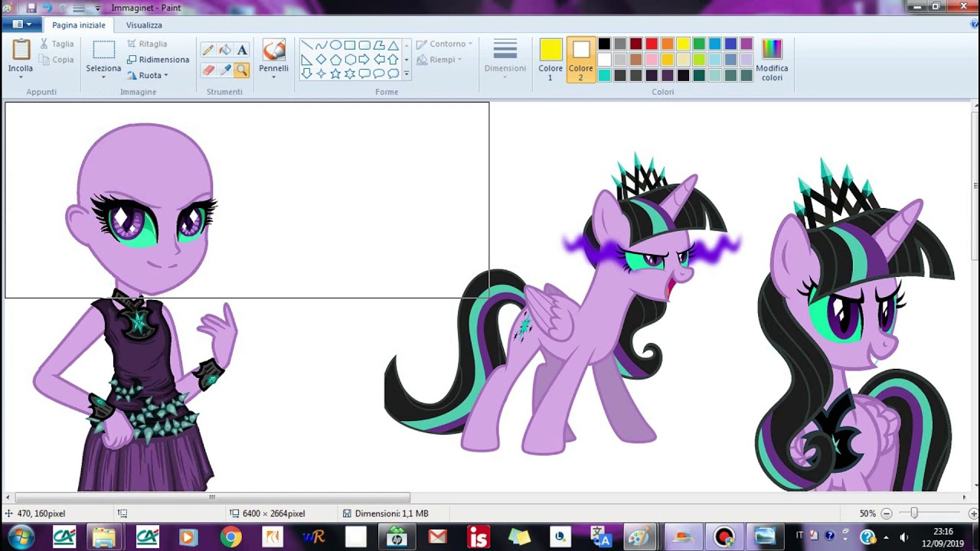Image resolution: width=980 pixels, height=551 pixels.
Task: Choose the hexagon shape
Action: click(350, 60)
